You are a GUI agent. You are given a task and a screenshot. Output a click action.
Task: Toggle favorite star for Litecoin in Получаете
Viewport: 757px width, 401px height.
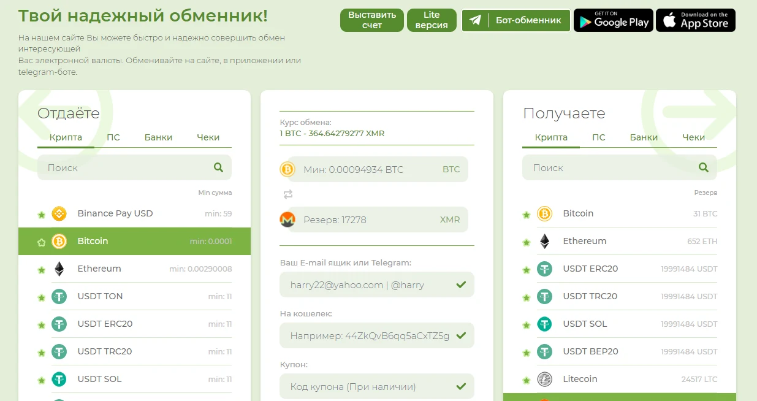point(526,380)
